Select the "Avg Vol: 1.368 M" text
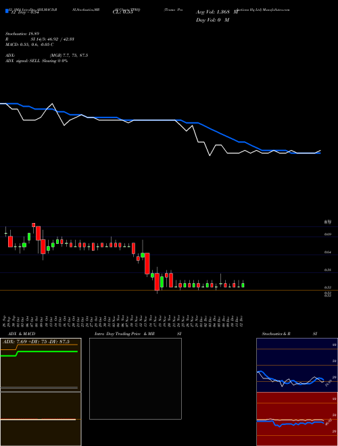This screenshot has height=446, width=338. 217,12
